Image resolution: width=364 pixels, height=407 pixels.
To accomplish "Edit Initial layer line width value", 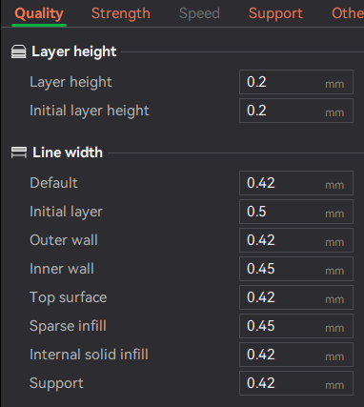I will 296,212.
